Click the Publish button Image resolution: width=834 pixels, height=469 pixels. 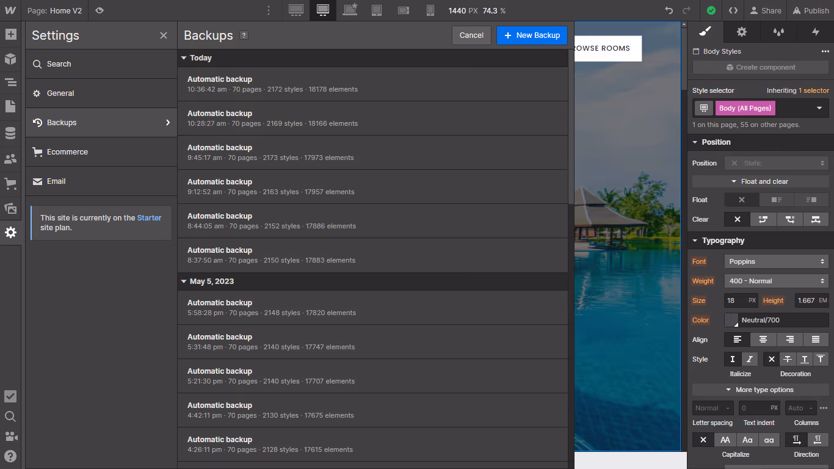click(x=811, y=10)
